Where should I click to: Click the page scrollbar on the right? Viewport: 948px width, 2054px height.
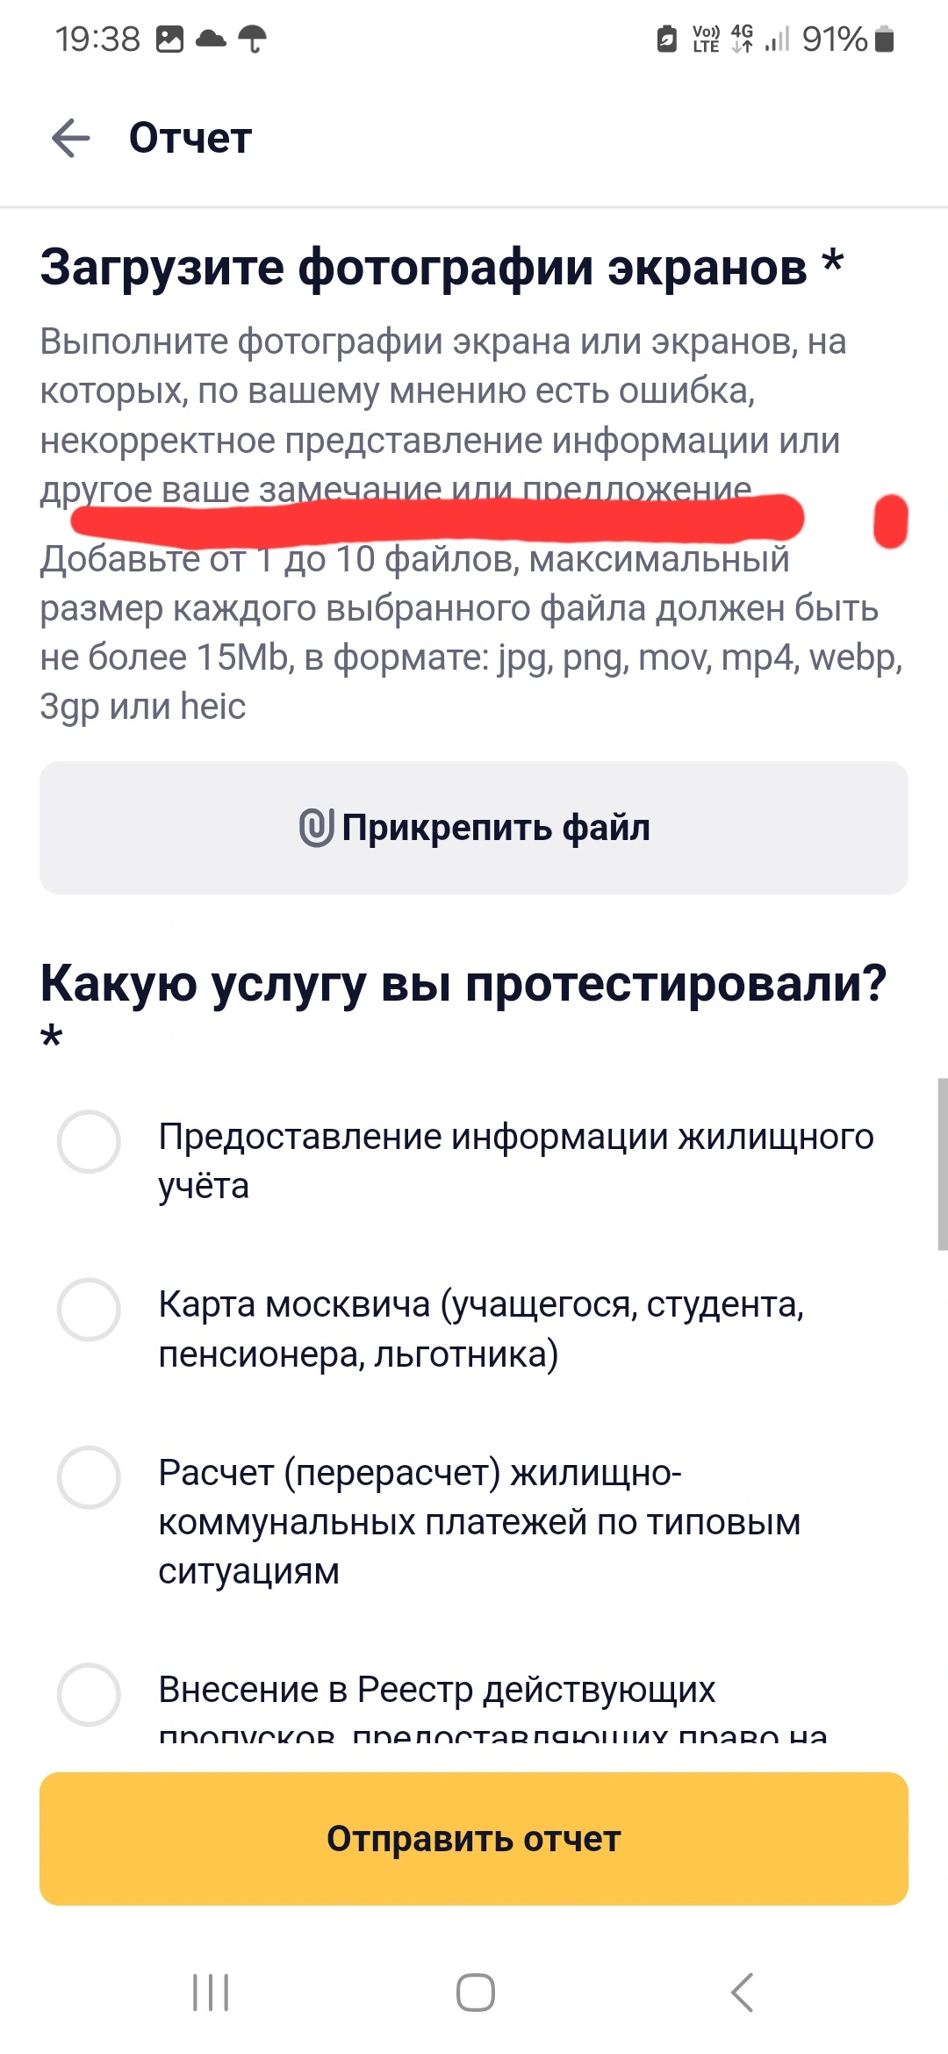click(943, 1164)
